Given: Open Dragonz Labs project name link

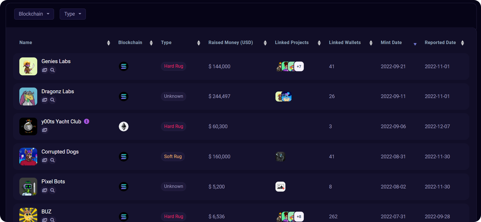Looking at the screenshot, I should 58,92.
